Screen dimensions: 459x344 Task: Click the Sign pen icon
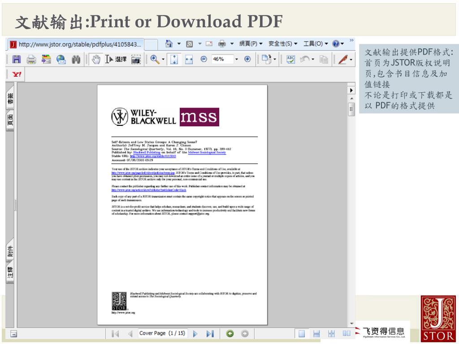click(343, 60)
